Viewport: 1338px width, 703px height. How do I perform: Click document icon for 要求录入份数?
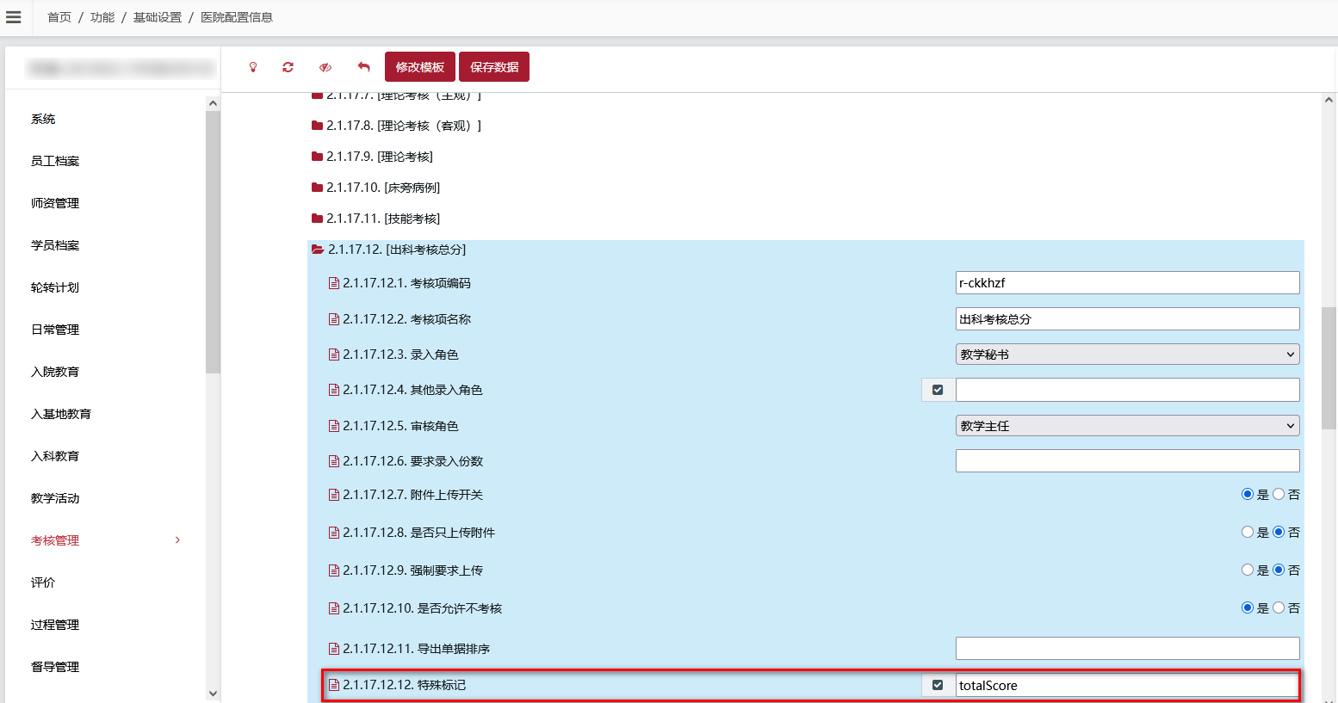(334, 461)
